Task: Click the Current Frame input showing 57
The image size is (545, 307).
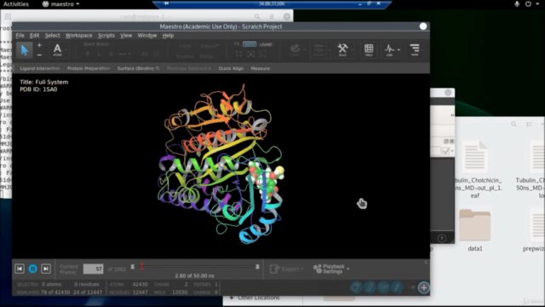Action: tap(93, 269)
